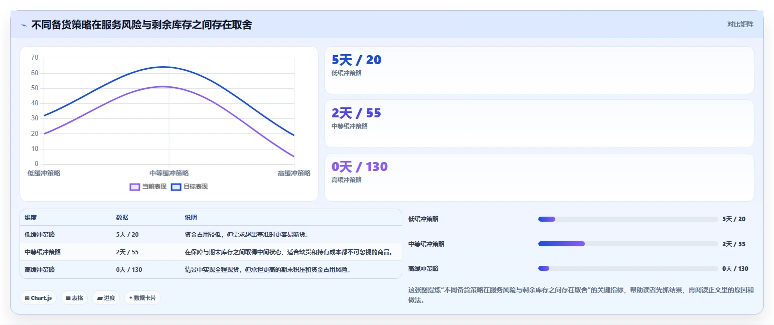Click the 说明 table column header
774x325 pixels.
191,218
